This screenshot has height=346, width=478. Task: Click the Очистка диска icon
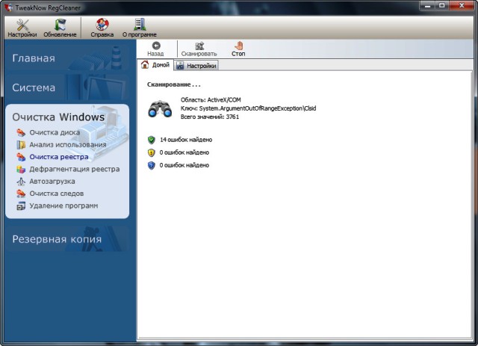pos(21,132)
